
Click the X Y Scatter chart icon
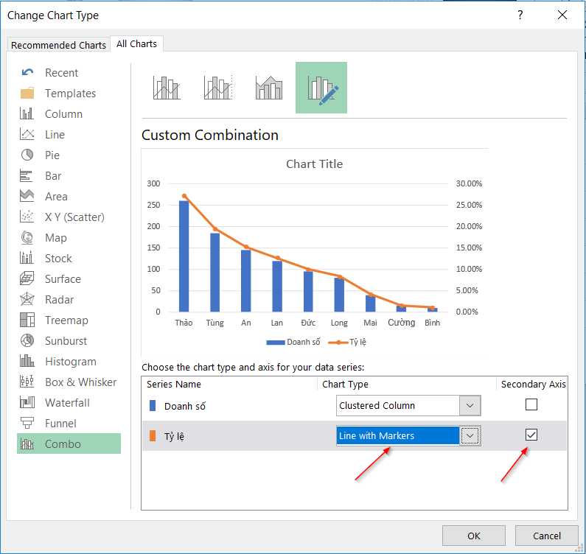(x=27, y=217)
